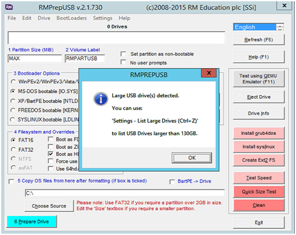Toggle the Use 64hd checkbox
The image size is (296, 235).
click(50, 168)
